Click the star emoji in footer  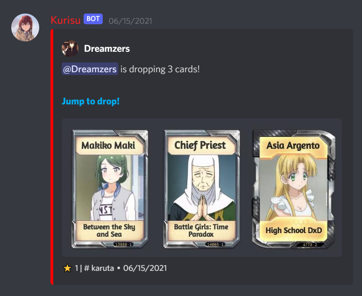[67, 268]
